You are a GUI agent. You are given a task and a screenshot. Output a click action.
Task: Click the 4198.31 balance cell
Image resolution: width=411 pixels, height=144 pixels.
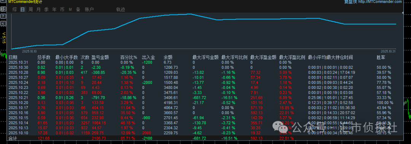[171, 103]
